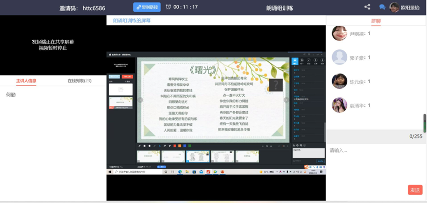The height and width of the screenshot is (203, 427).
Task: Click the alarm clock timer icon
Action: point(168,7)
